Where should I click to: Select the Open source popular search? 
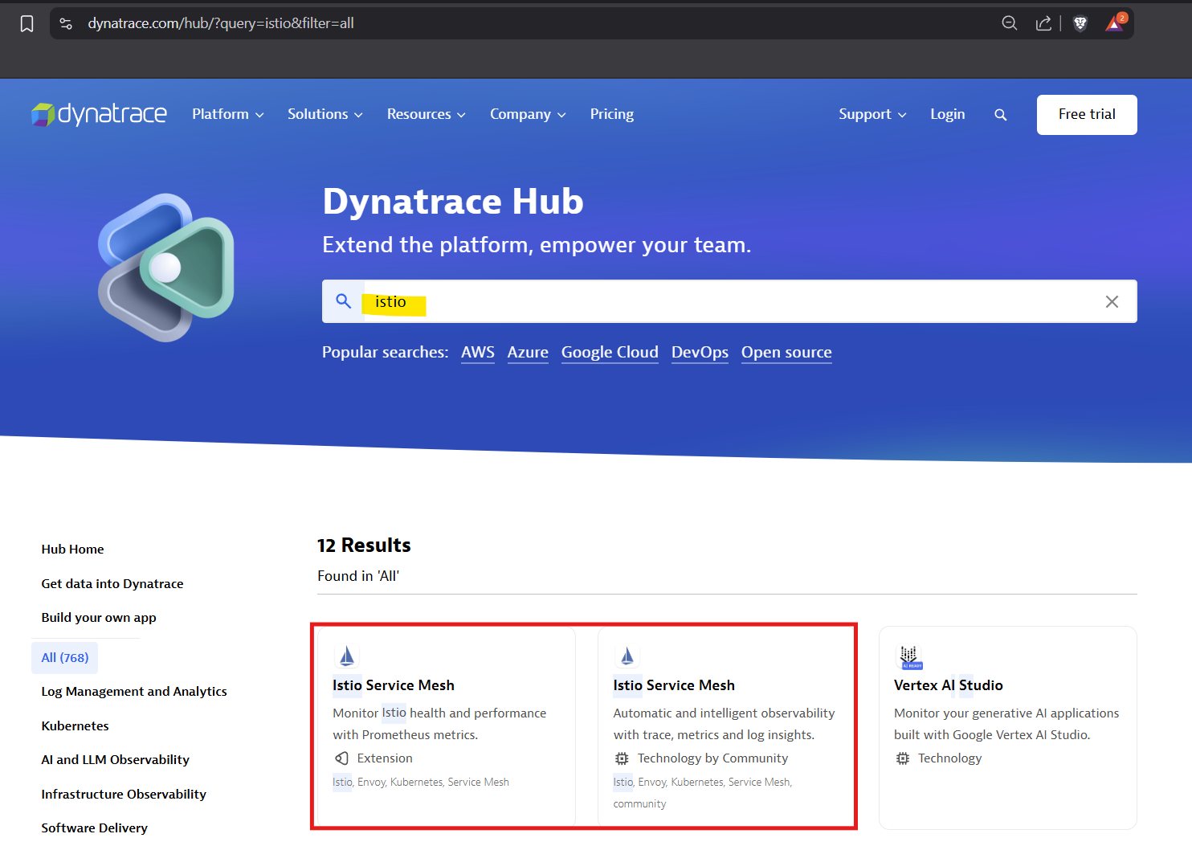click(786, 352)
